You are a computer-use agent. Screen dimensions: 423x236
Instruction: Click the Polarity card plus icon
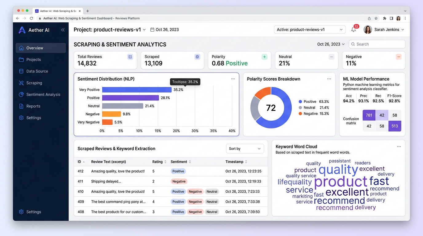coord(264,57)
